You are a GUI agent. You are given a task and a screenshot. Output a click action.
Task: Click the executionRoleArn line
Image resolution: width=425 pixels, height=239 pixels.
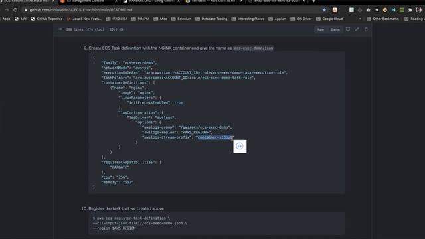tap(195, 72)
